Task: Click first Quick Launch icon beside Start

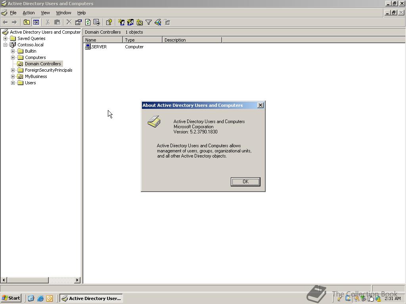Action: pyautogui.click(x=31, y=298)
